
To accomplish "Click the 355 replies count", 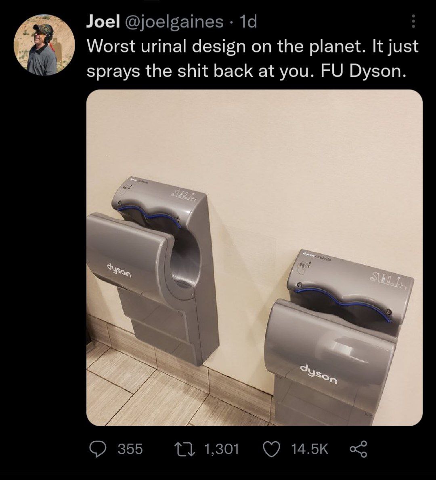I will click(x=130, y=448).
